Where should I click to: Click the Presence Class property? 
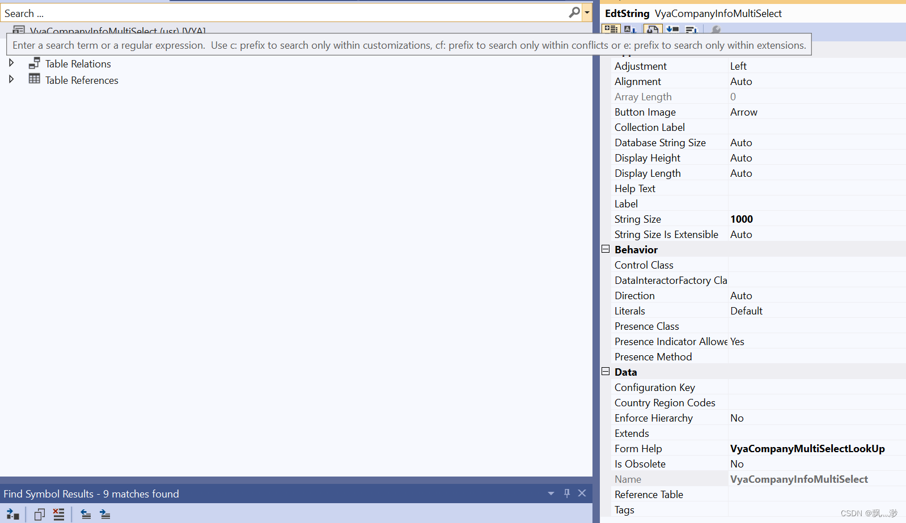coord(759,326)
